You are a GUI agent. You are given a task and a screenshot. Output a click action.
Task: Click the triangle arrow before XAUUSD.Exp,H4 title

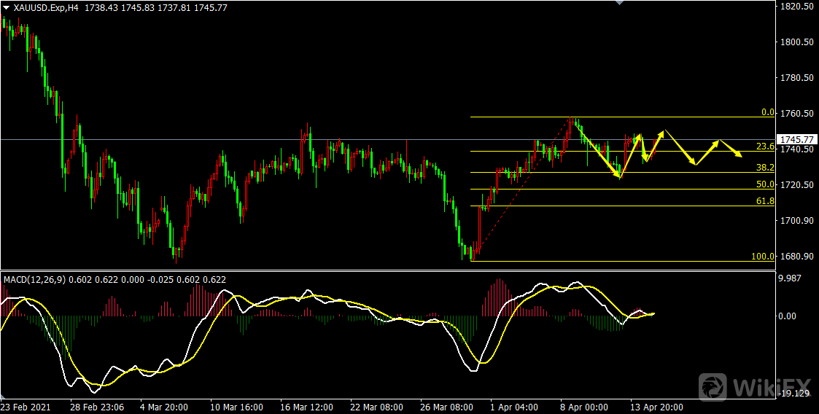pyautogui.click(x=7, y=7)
